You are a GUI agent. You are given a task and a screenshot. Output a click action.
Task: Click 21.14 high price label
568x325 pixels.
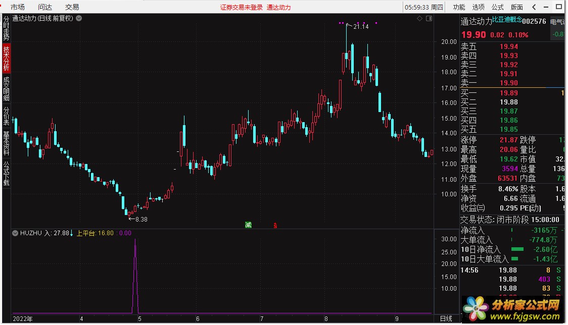pyautogui.click(x=361, y=26)
